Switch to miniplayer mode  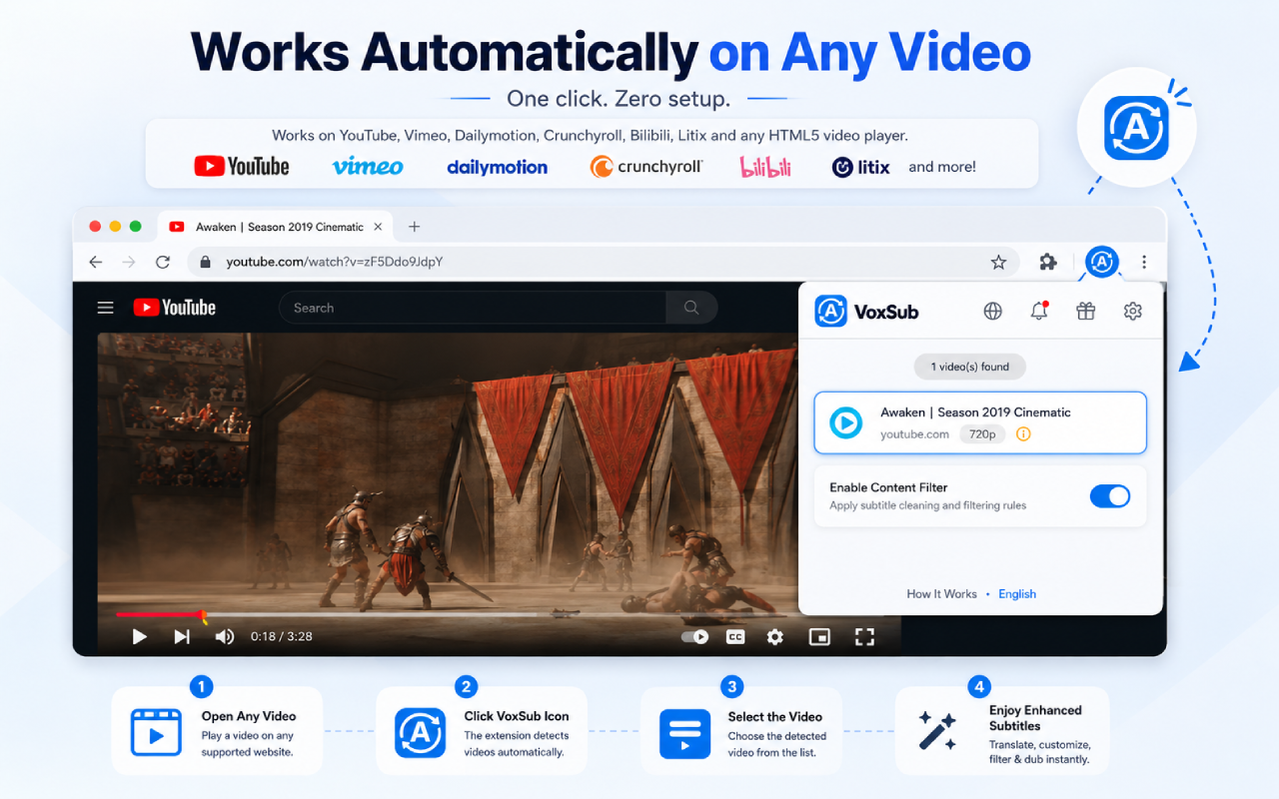(819, 636)
